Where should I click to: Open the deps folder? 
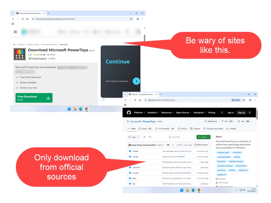click(134, 178)
